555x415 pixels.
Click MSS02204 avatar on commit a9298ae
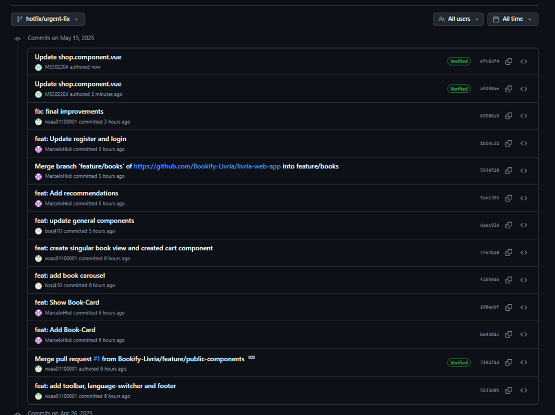39,94
